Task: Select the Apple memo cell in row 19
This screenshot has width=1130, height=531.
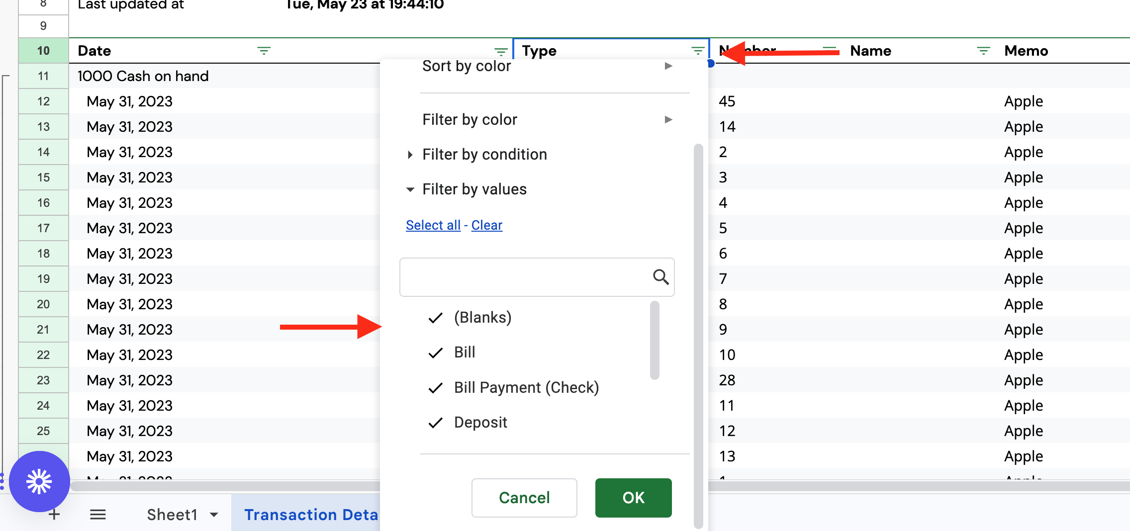Action: pos(1063,279)
